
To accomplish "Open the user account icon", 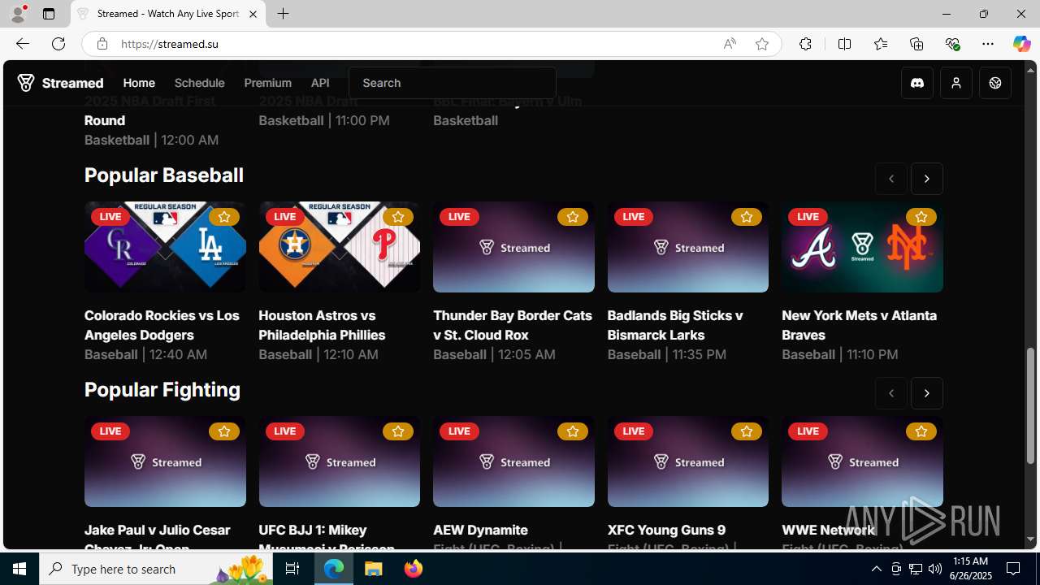I will click(956, 83).
